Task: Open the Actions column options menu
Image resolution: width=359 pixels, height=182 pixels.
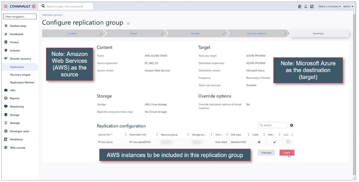Action: [x=292, y=134]
